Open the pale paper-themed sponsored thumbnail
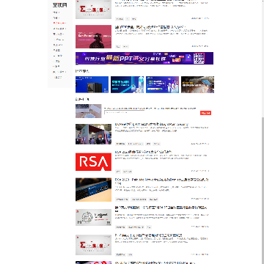 coord(89,111)
